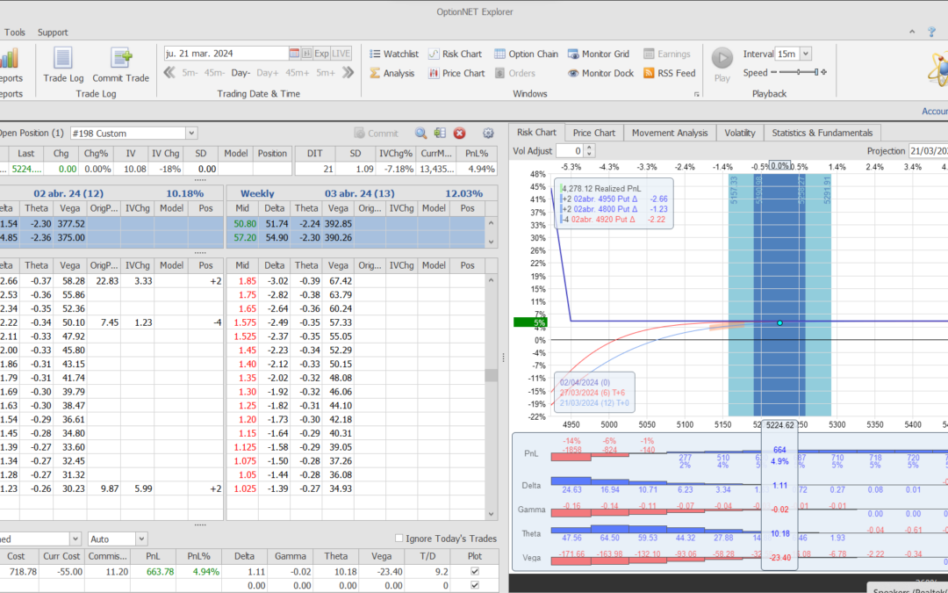Open the Trade Log icon
This screenshot has width=948, height=593.
coord(63,59)
